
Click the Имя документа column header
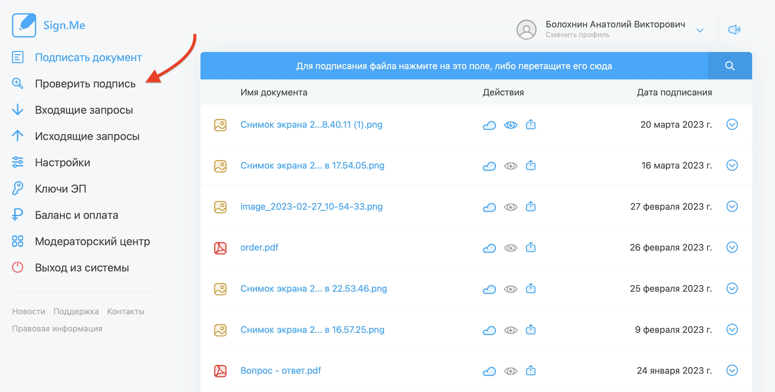pos(274,92)
